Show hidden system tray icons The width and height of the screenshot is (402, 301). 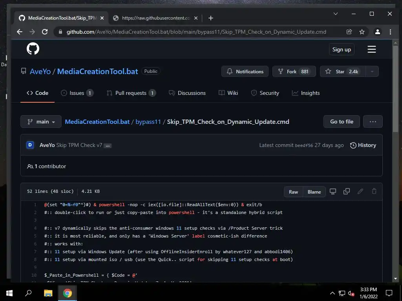pos(332,293)
